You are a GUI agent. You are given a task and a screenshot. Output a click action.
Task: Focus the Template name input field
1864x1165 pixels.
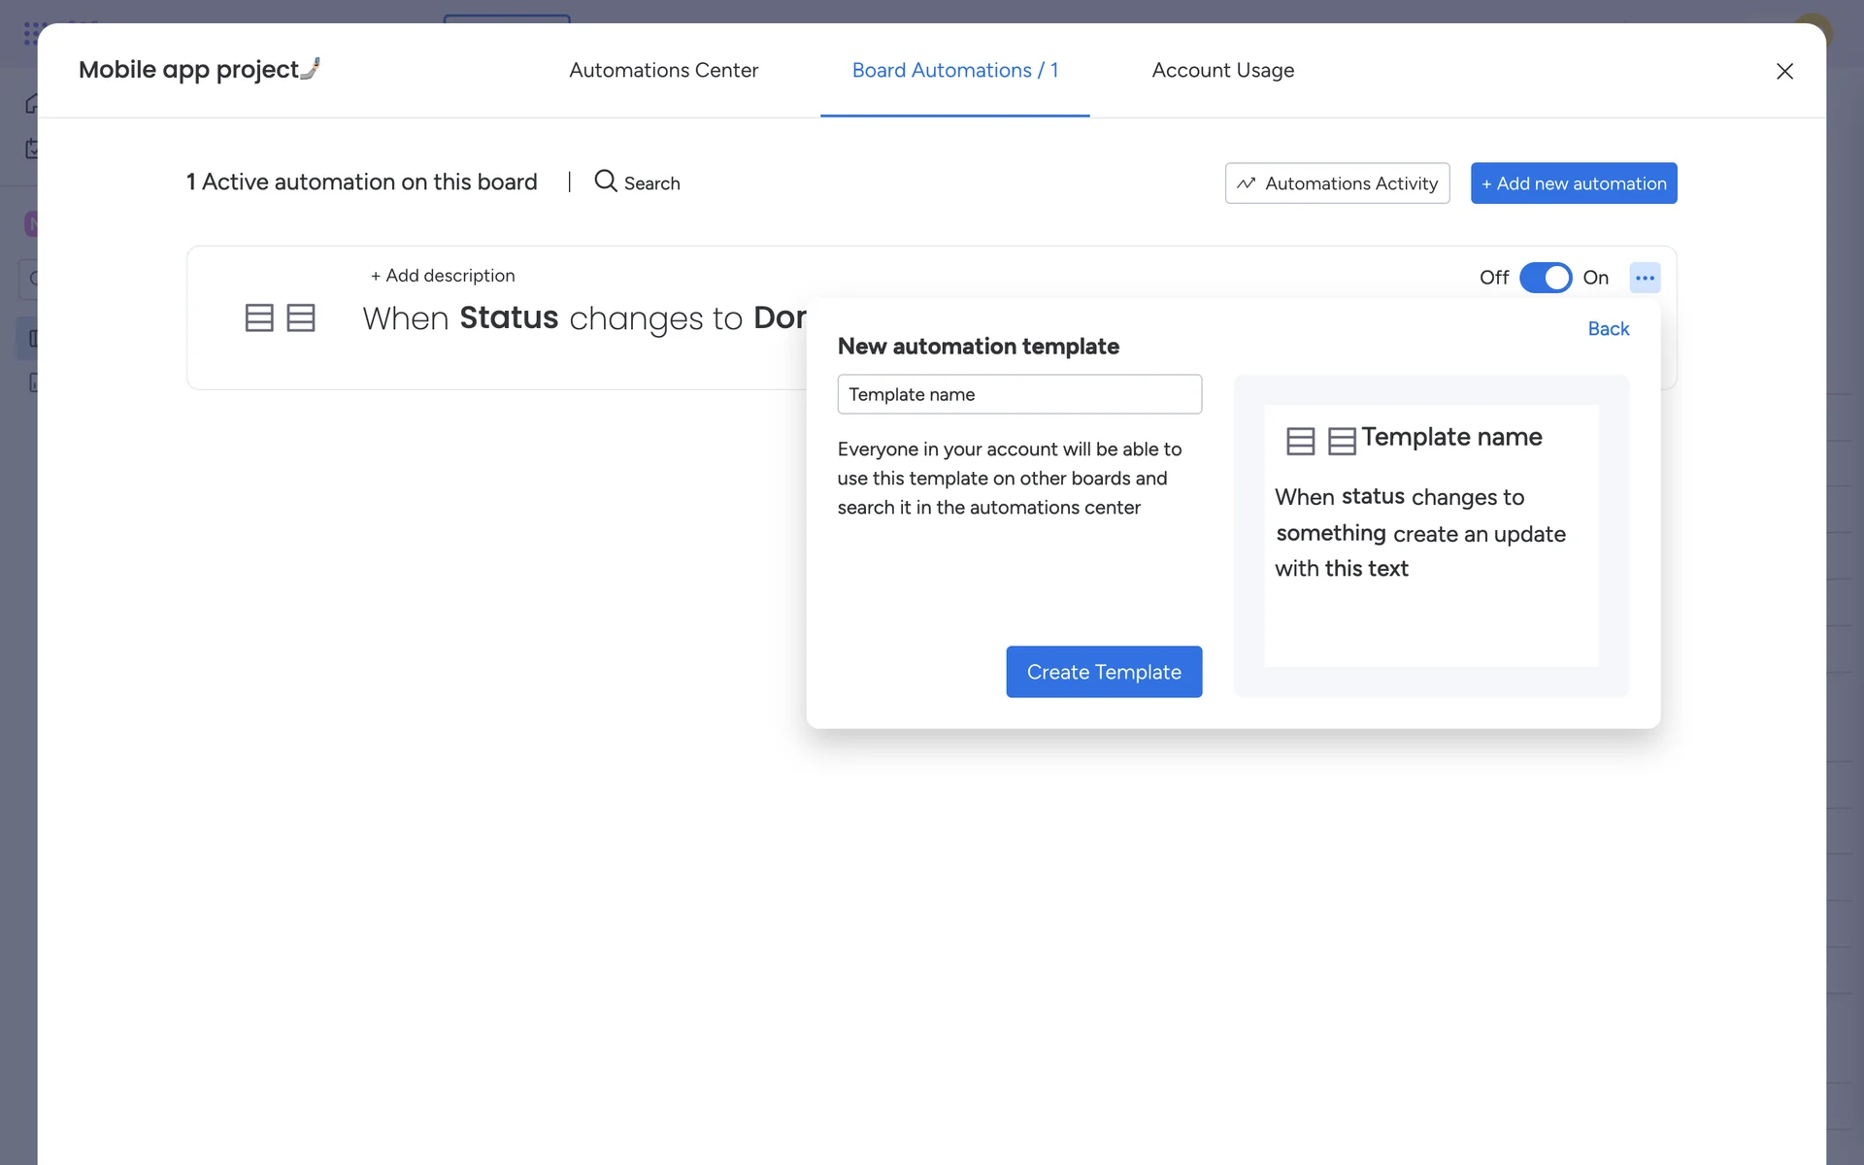pos(1019,394)
